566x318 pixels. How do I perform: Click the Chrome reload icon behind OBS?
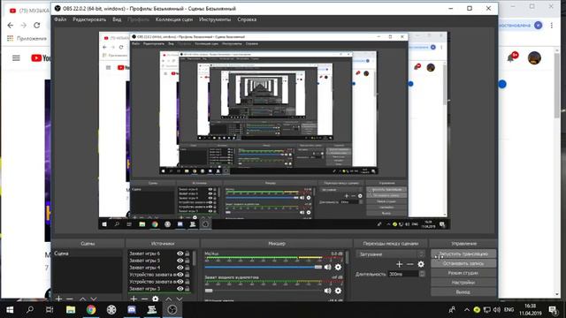click(x=37, y=26)
